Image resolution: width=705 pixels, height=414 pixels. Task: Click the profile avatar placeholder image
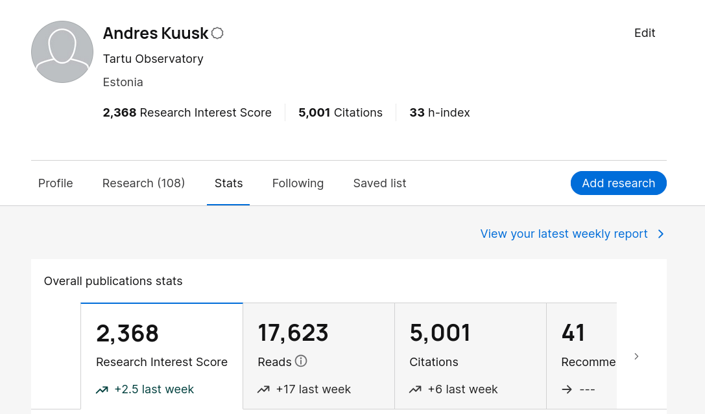[x=62, y=52]
